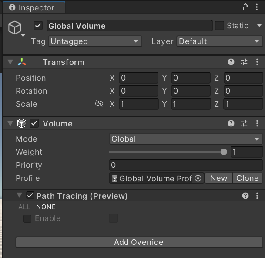265x258 pixels.
Task: Click the Weight slider handle
Action: tap(224, 152)
